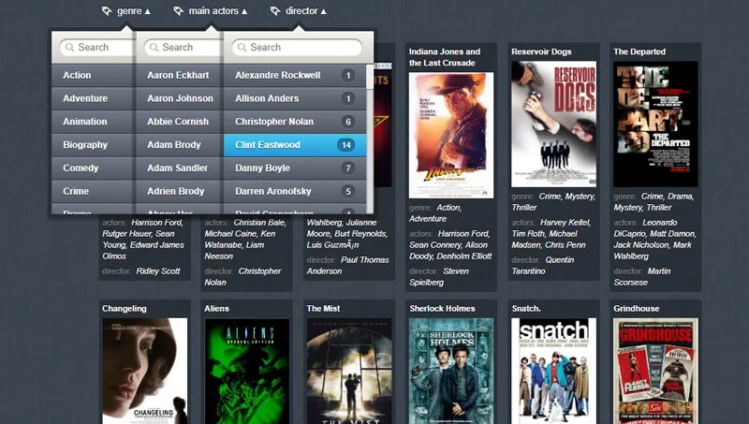The image size is (749, 424).
Task: Click the magnifier icon in genre search box
Action: click(x=68, y=48)
